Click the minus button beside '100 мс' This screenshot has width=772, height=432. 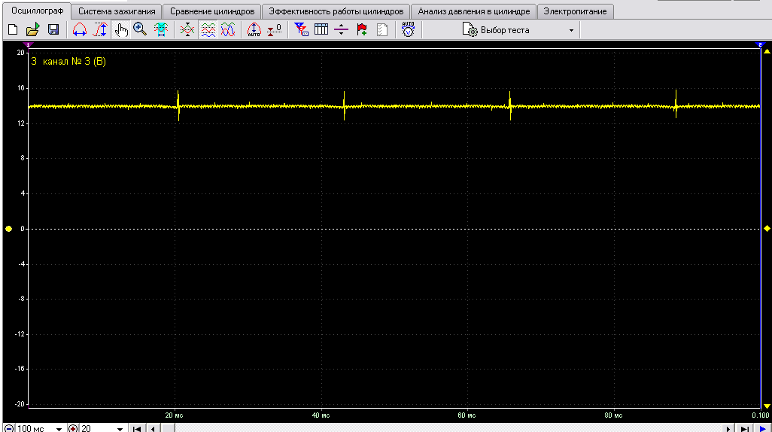(x=9, y=428)
